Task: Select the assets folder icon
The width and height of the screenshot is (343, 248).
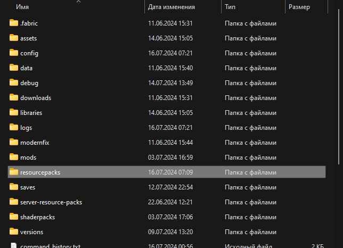Action: (14, 38)
